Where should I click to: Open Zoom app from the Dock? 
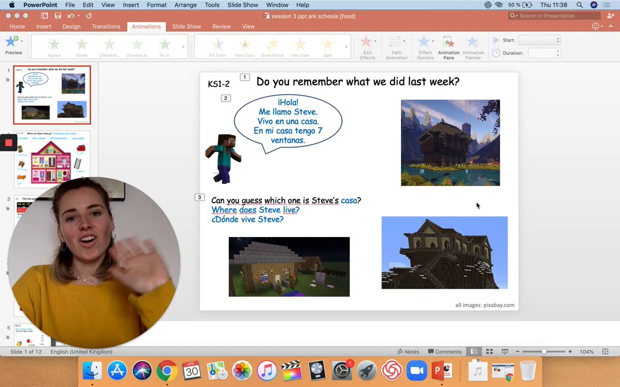(417, 371)
